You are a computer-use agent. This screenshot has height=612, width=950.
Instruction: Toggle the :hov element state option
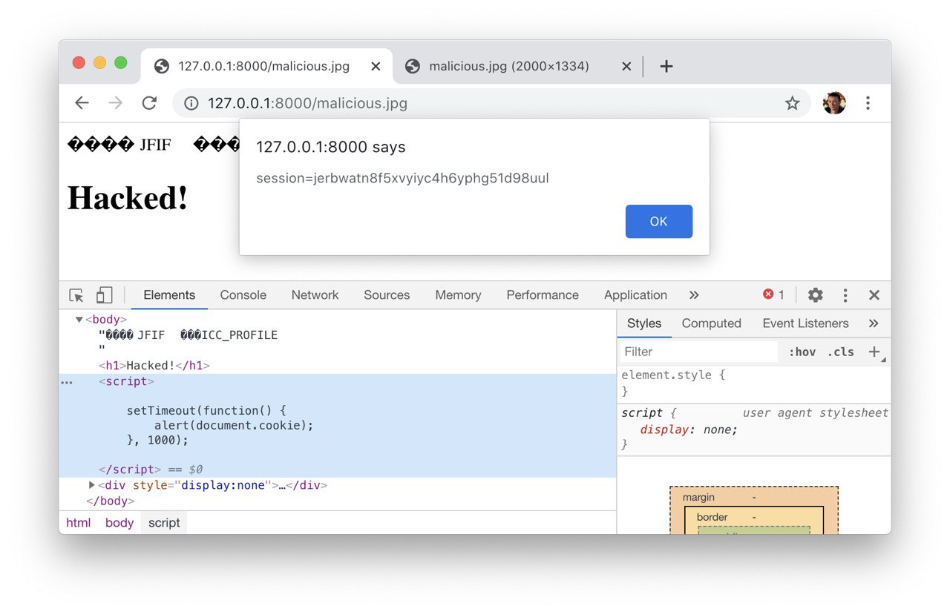coord(802,352)
